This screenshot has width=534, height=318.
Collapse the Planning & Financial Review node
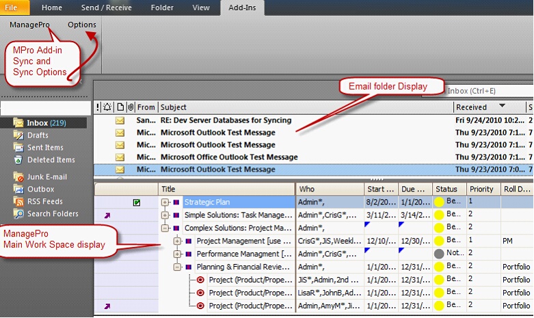[x=177, y=267]
